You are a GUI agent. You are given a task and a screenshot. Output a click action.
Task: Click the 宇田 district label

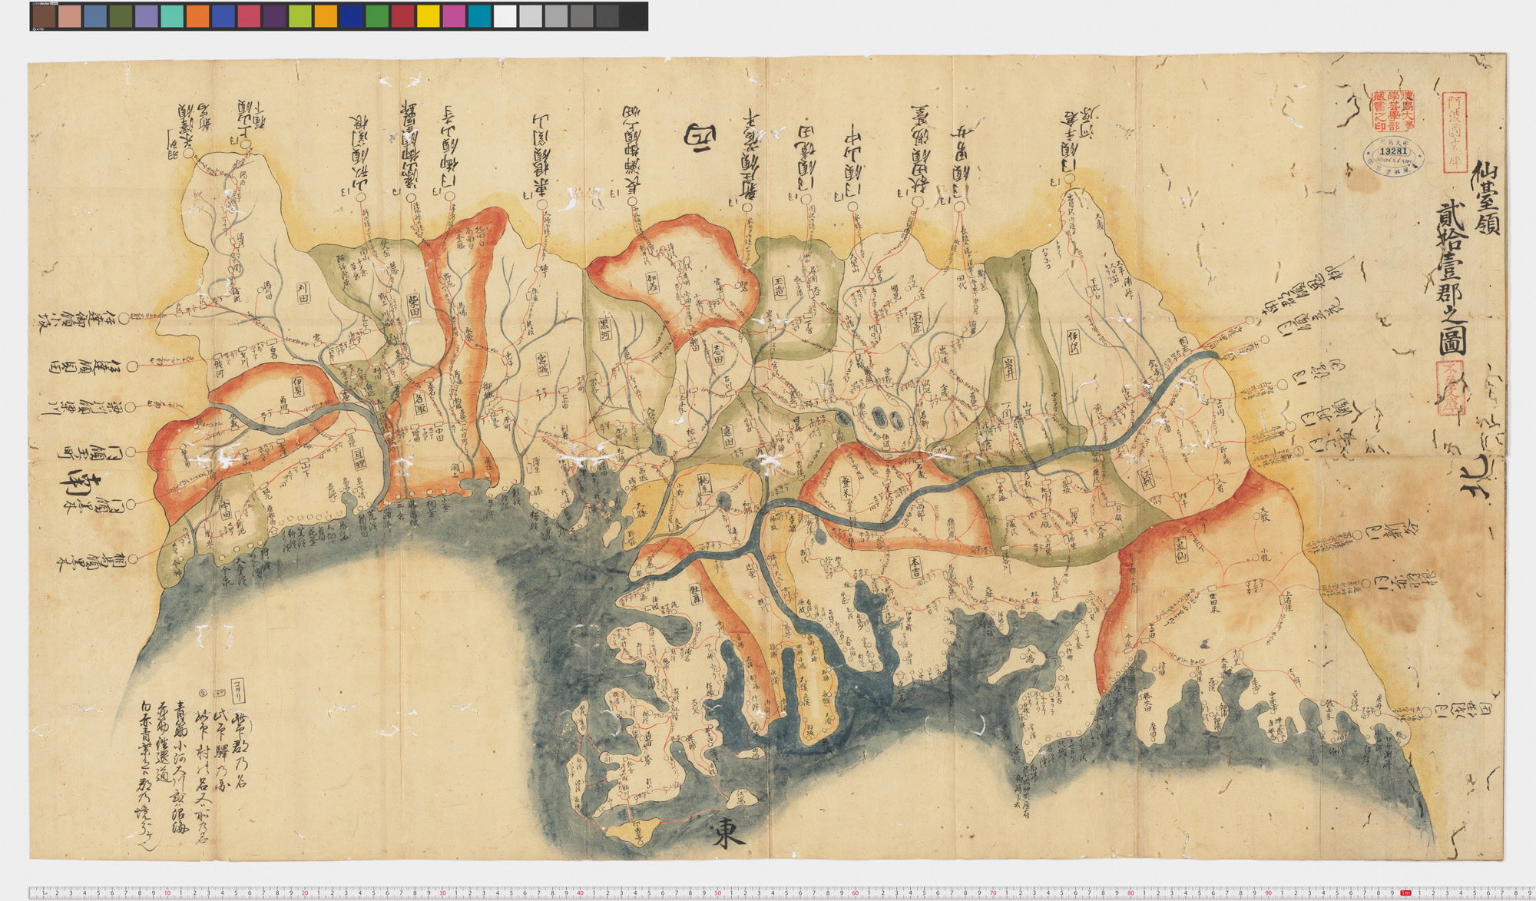click(x=226, y=509)
